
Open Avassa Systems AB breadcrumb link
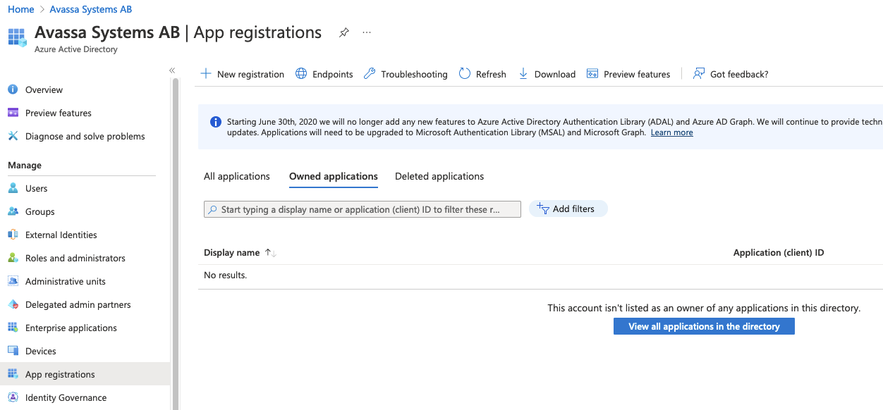pos(91,9)
